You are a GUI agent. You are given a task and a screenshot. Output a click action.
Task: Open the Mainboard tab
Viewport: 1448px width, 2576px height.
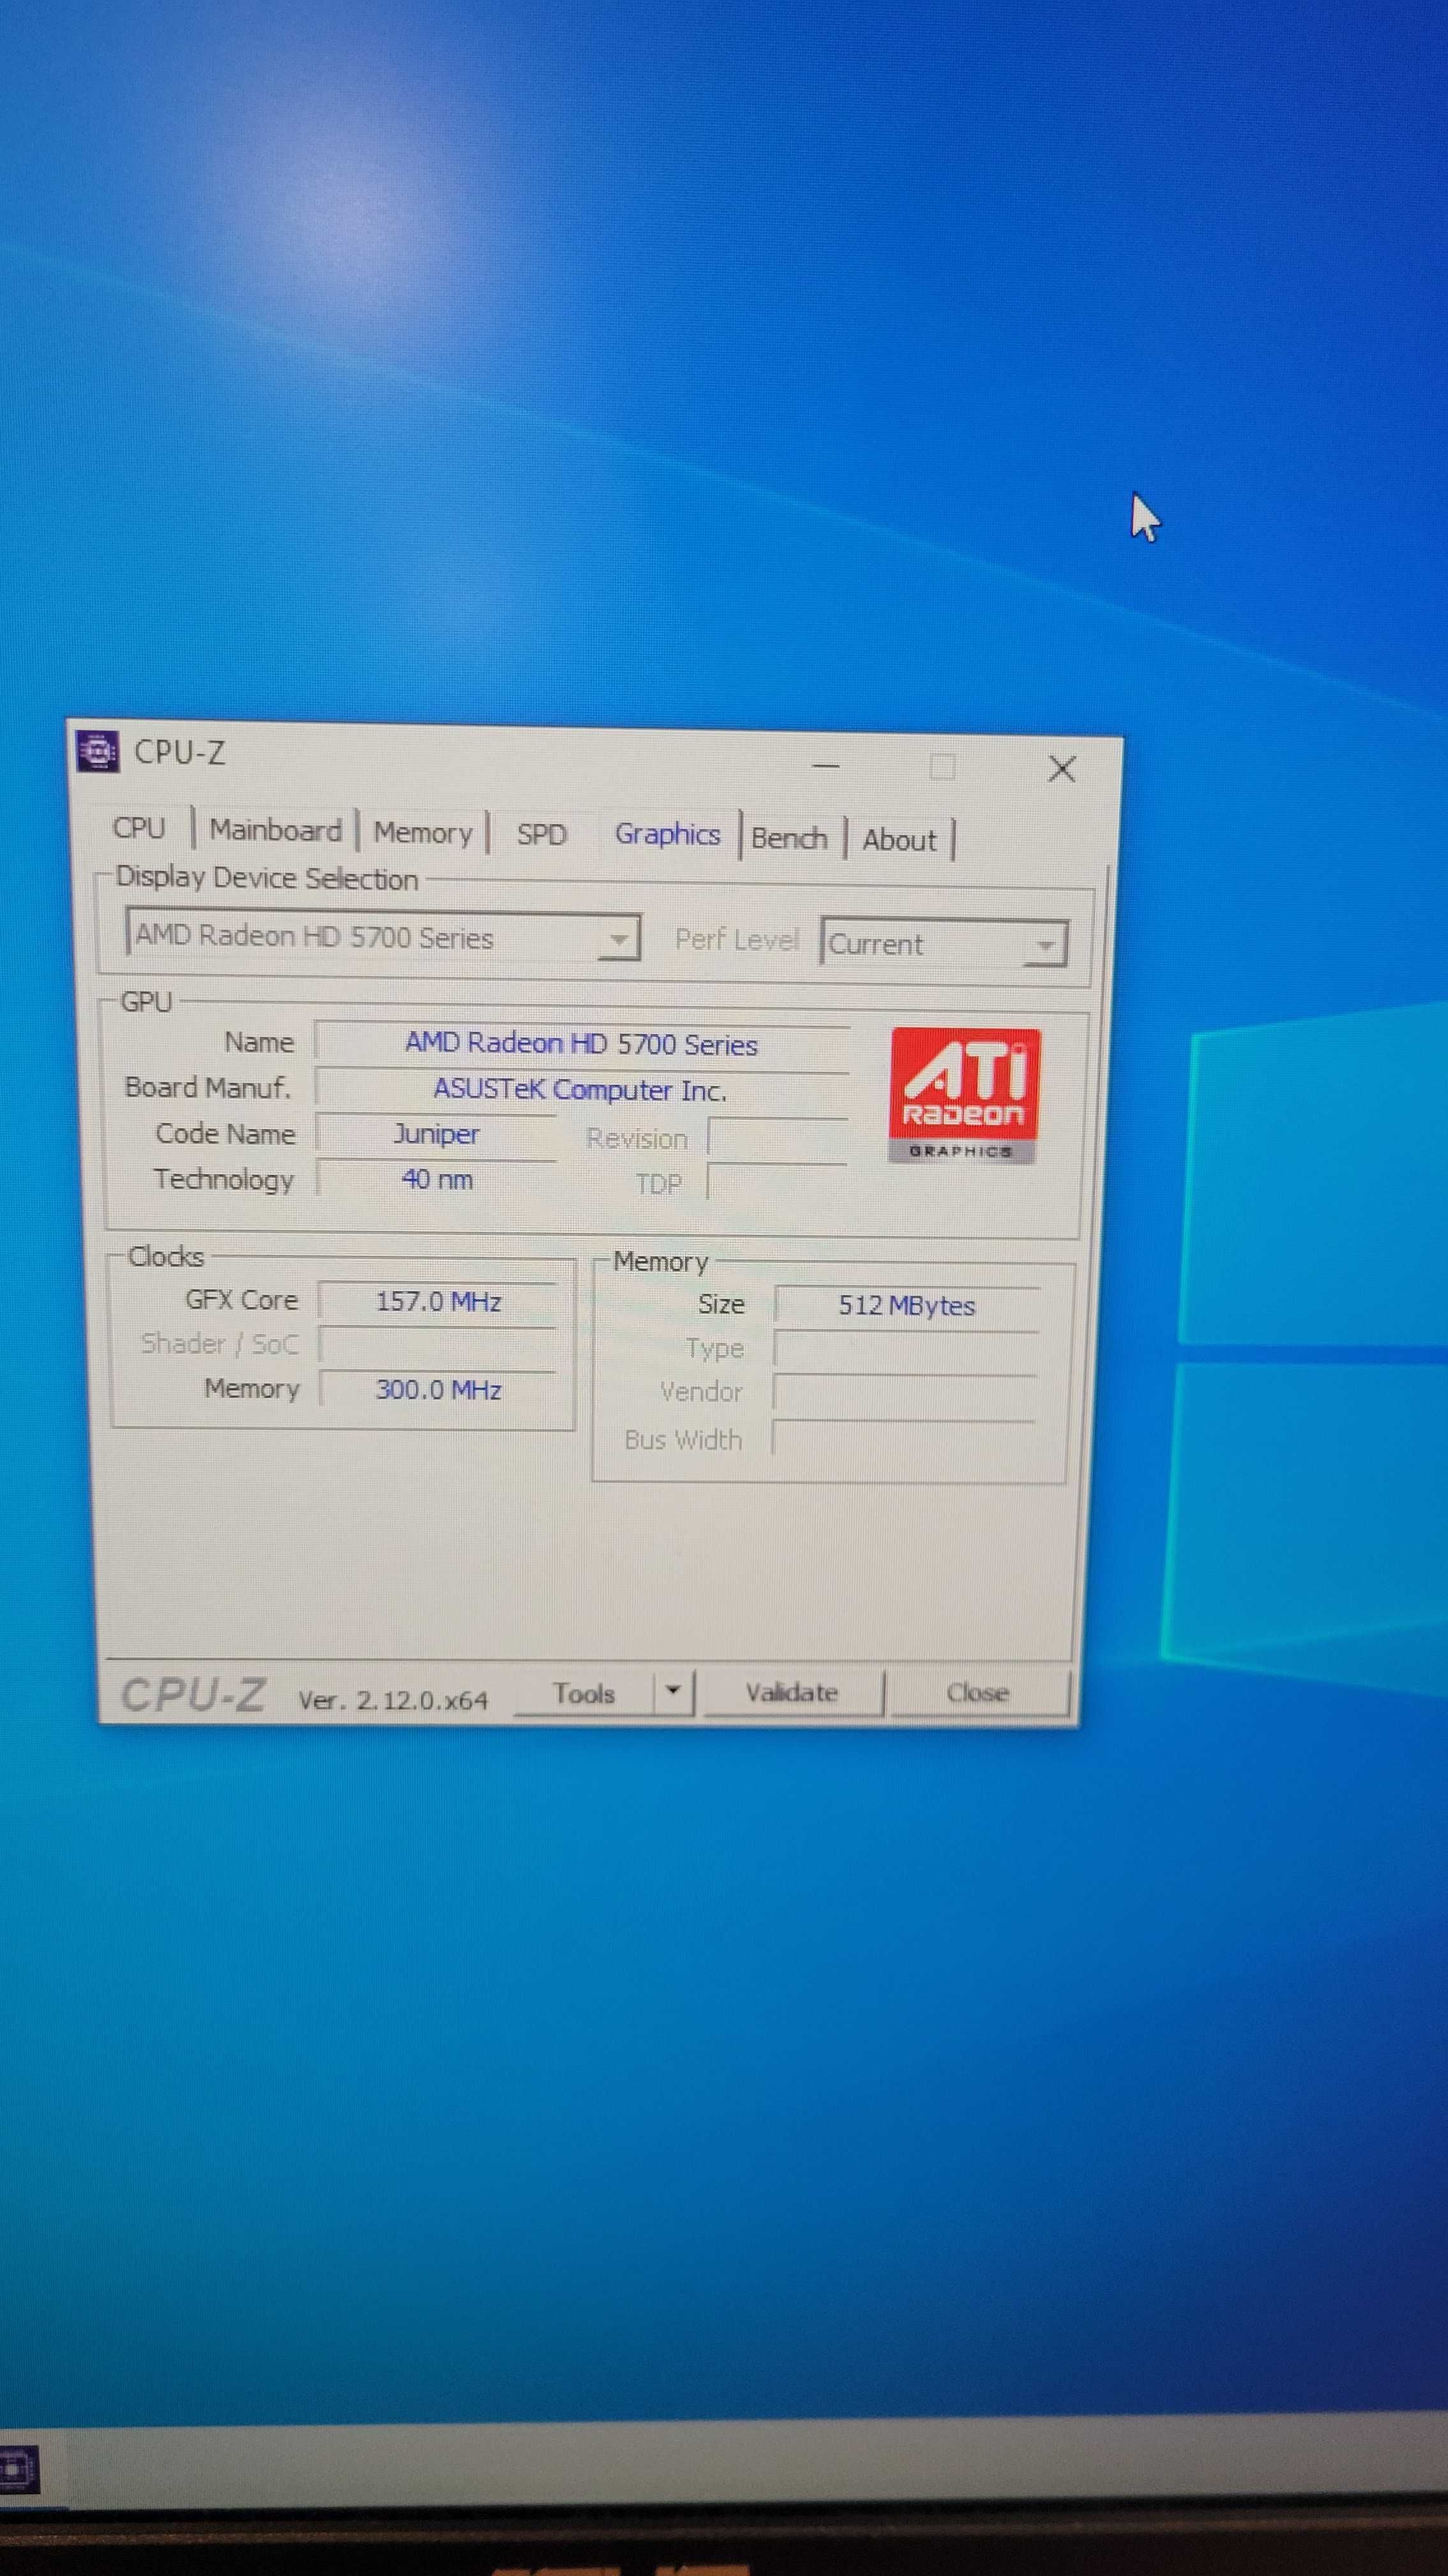tap(275, 830)
